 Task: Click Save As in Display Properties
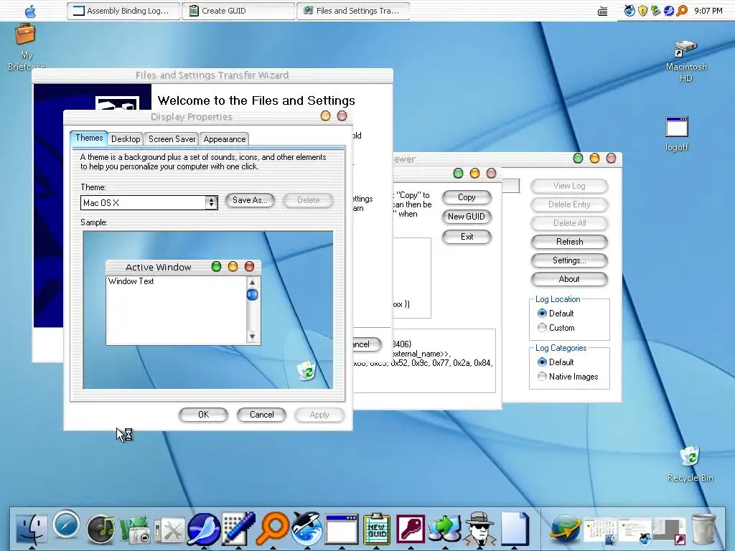(250, 200)
